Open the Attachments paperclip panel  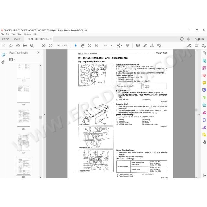pos(3,62)
